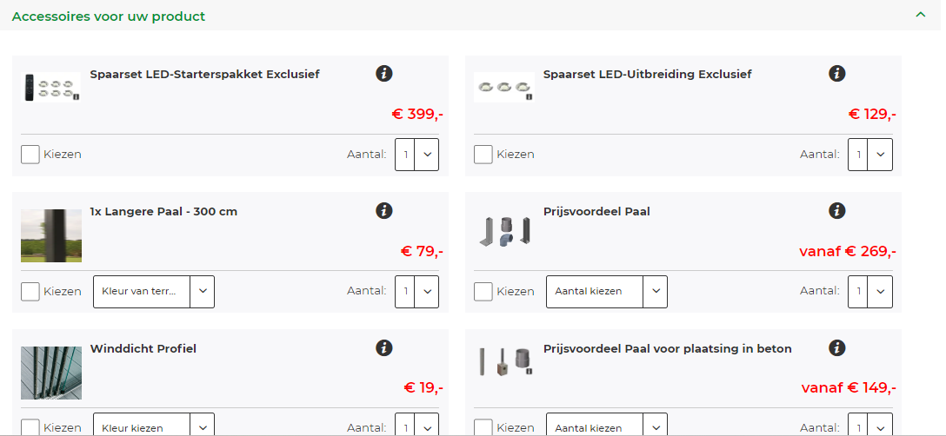This screenshot has height=436, width=946.
Task: Click the Langere Paal product thumbnail
Action: [51, 235]
